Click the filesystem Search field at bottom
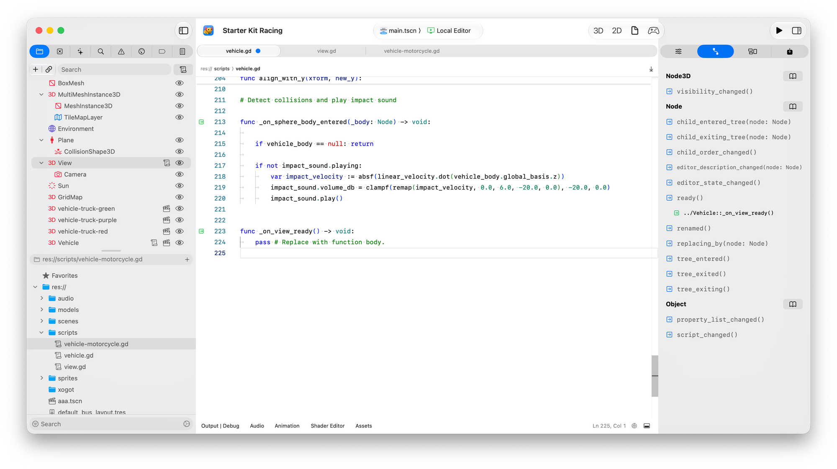This screenshot has height=469, width=837. click(111, 424)
